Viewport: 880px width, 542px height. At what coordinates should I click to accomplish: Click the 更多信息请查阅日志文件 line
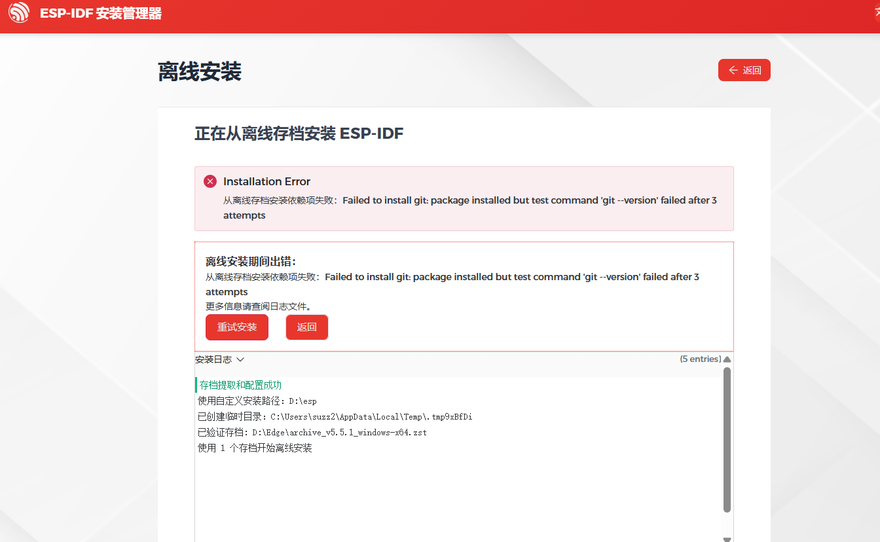coord(259,306)
